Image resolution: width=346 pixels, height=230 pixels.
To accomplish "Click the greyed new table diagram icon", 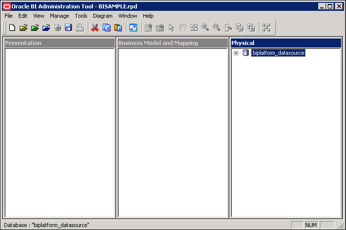I will 149,28.
